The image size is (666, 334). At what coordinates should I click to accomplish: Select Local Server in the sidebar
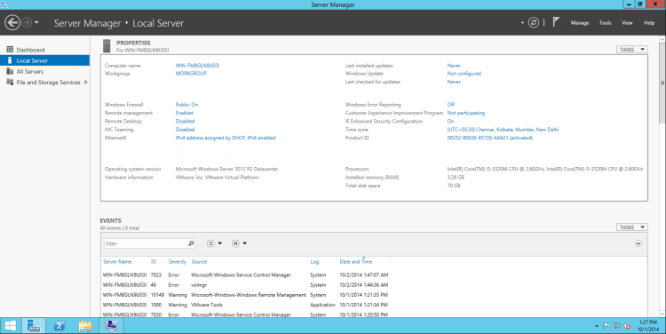(44, 60)
